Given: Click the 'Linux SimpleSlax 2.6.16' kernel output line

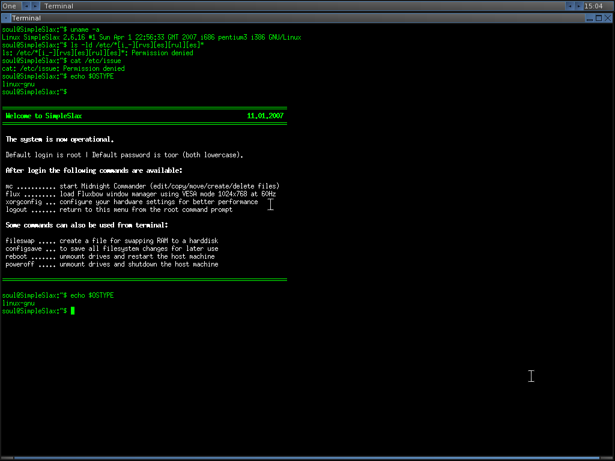Looking at the screenshot, I should tap(151, 37).
